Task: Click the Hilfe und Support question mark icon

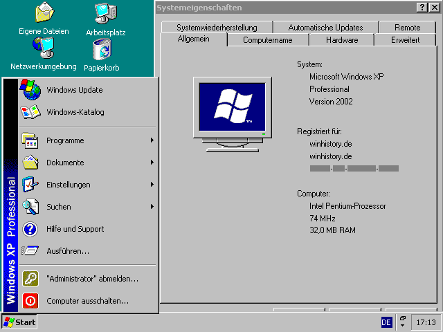Action: click(x=30, y=229)
